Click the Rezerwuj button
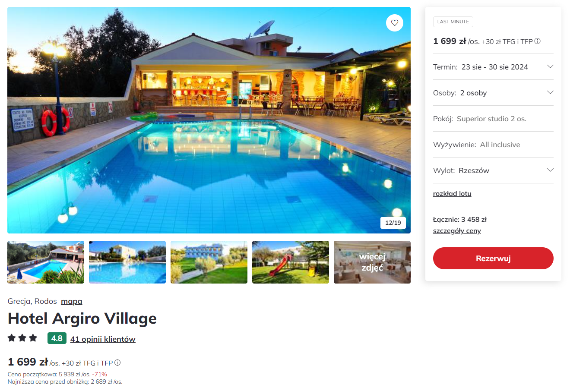570x391 pixels. 493,259
